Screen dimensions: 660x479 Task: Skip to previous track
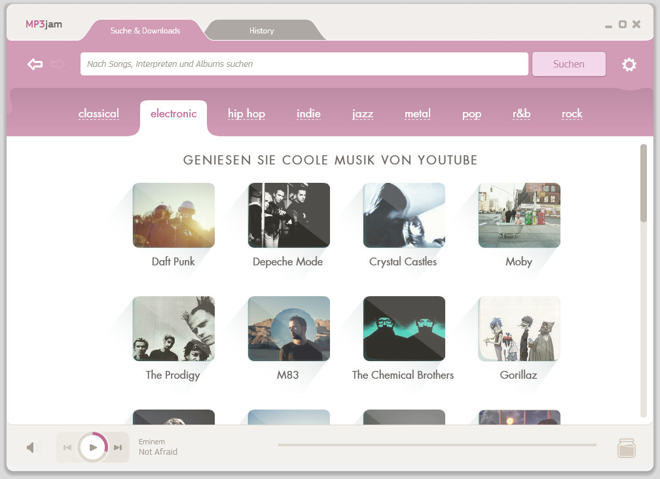click(67, 448)
